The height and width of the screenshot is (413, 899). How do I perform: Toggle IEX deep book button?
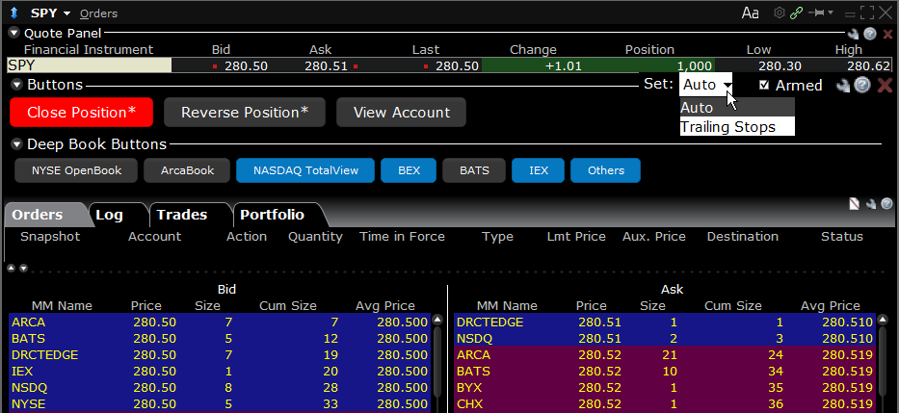point(539,170)
